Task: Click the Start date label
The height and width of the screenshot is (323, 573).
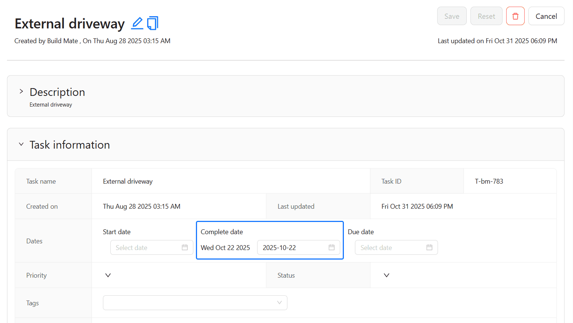Action: click(x=117, y=232)
